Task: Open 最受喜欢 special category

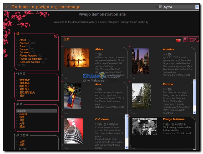Action: point(24,80)
